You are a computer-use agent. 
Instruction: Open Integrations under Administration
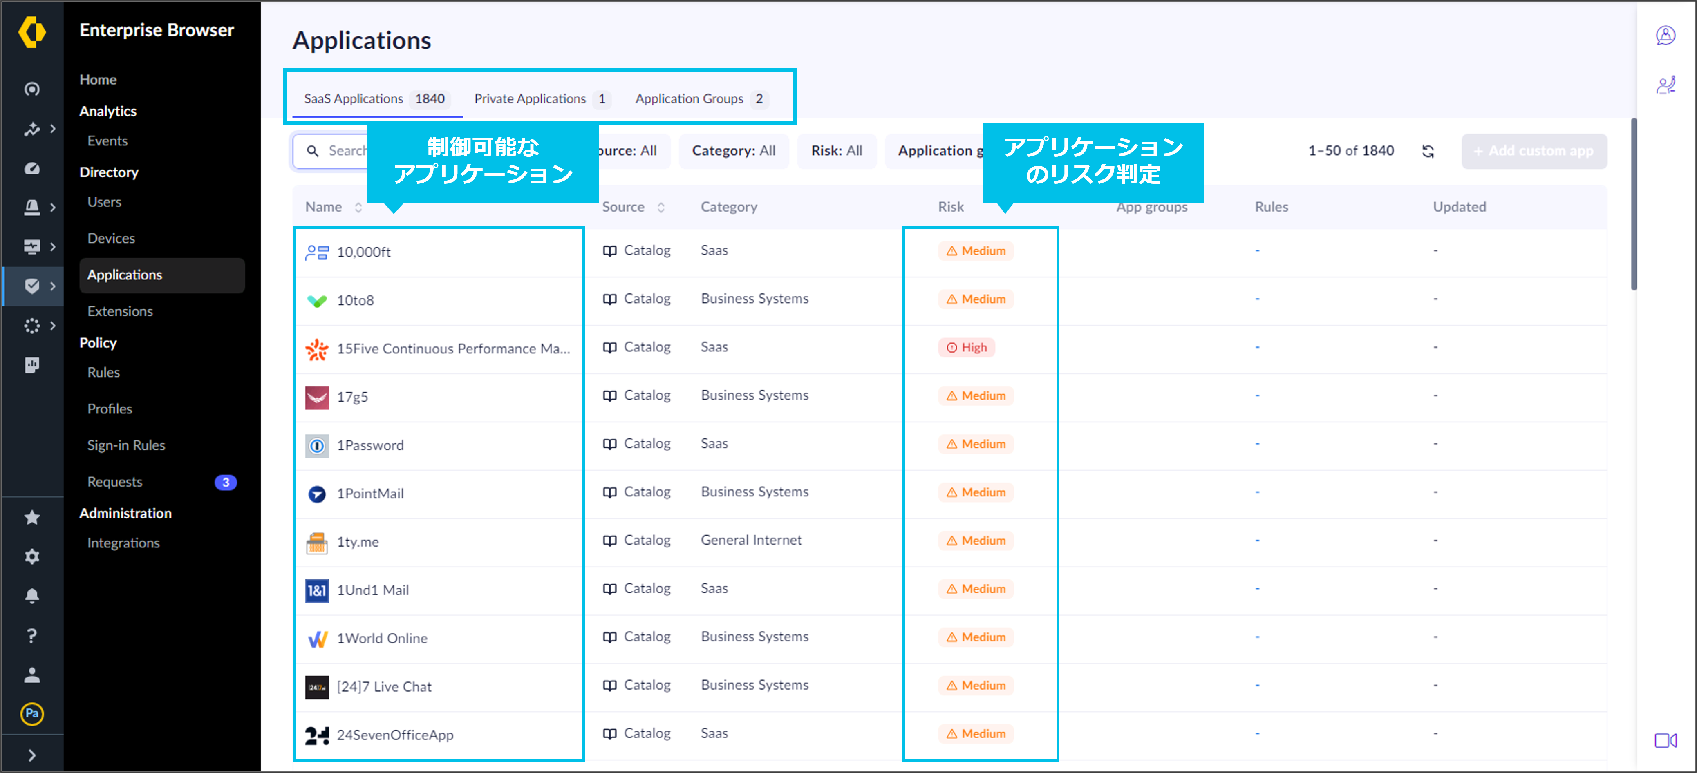point(123,543)
